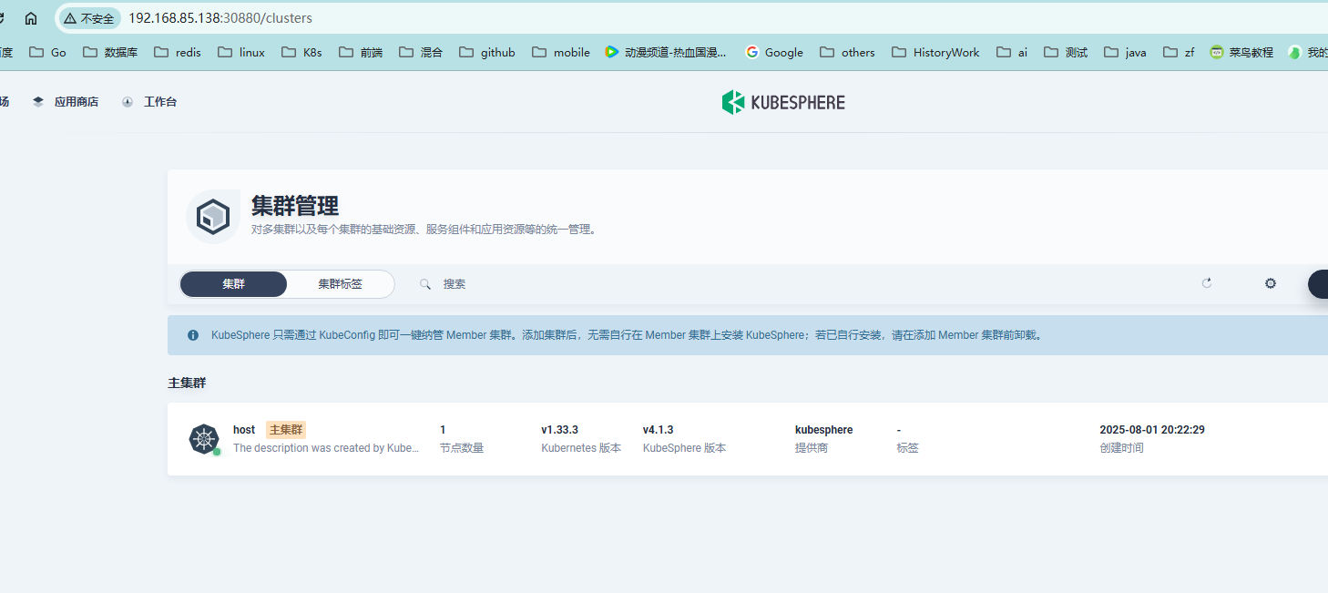Screen dimensions: 1328x593
Task: Click the not-secure warning badge
Action: 88,18
